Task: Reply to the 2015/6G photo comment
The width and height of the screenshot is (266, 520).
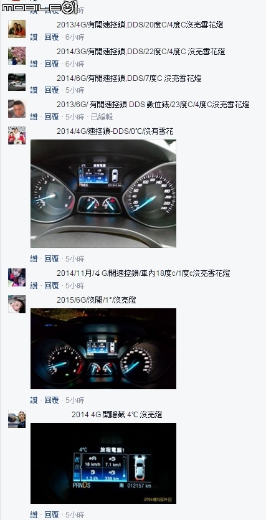Action: click(52, 400)
